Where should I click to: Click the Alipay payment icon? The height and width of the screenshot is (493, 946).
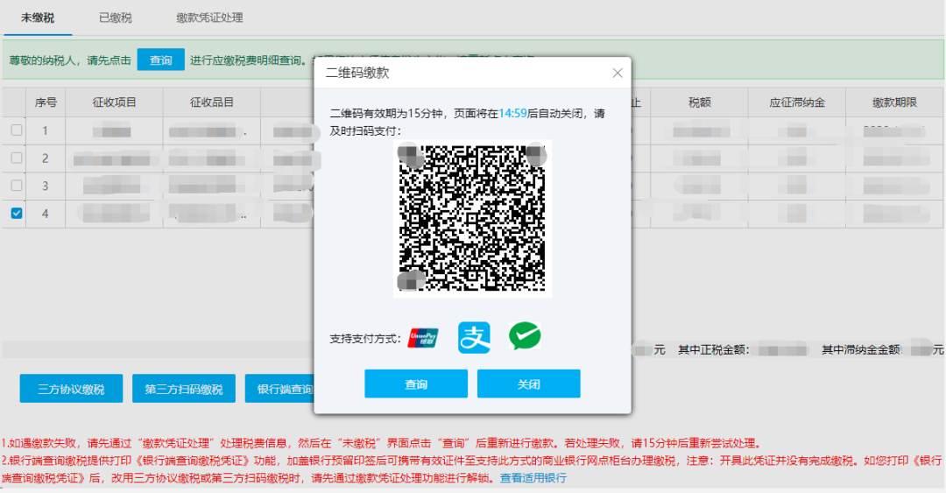[474, 337]
